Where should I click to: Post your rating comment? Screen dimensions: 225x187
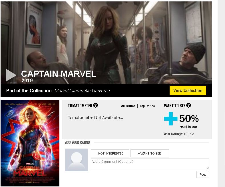(203, 174)
